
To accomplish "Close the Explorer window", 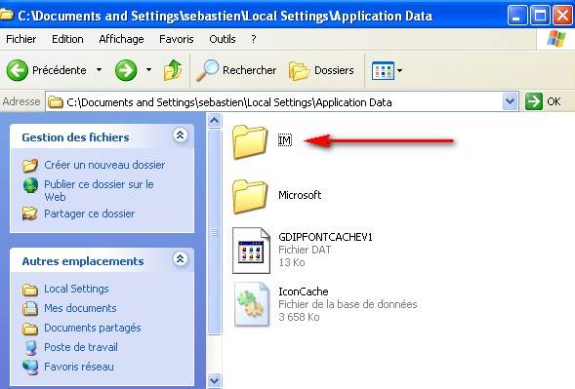I will [562, 15].
